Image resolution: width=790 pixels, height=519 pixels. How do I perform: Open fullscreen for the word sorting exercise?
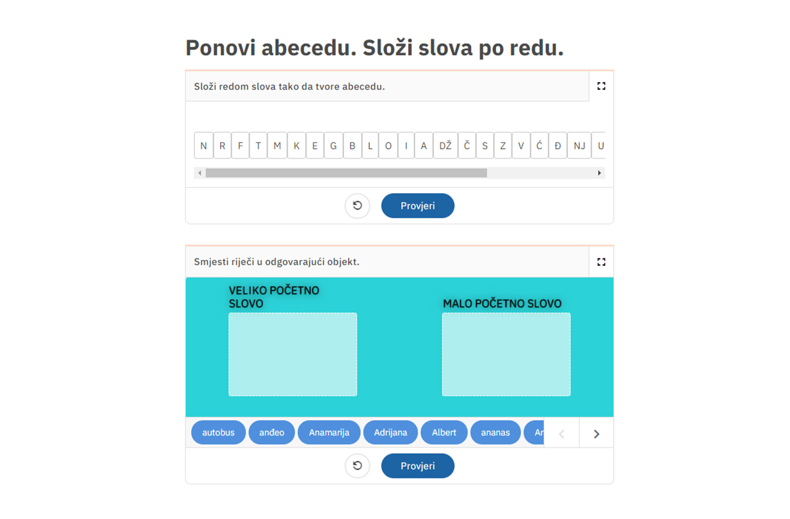[x=601, y=262]
